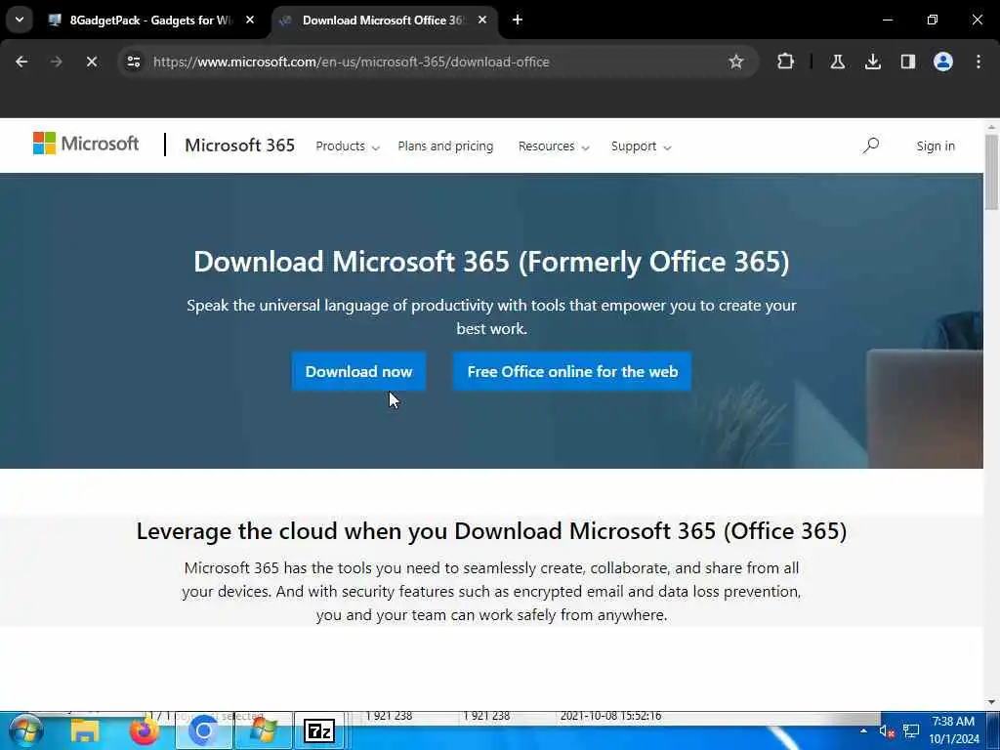Image resolution: width=1000 pixels, height=750 pixels.
Task: Launch Firefox from the taskbar
Action: [x=145, y=730]
